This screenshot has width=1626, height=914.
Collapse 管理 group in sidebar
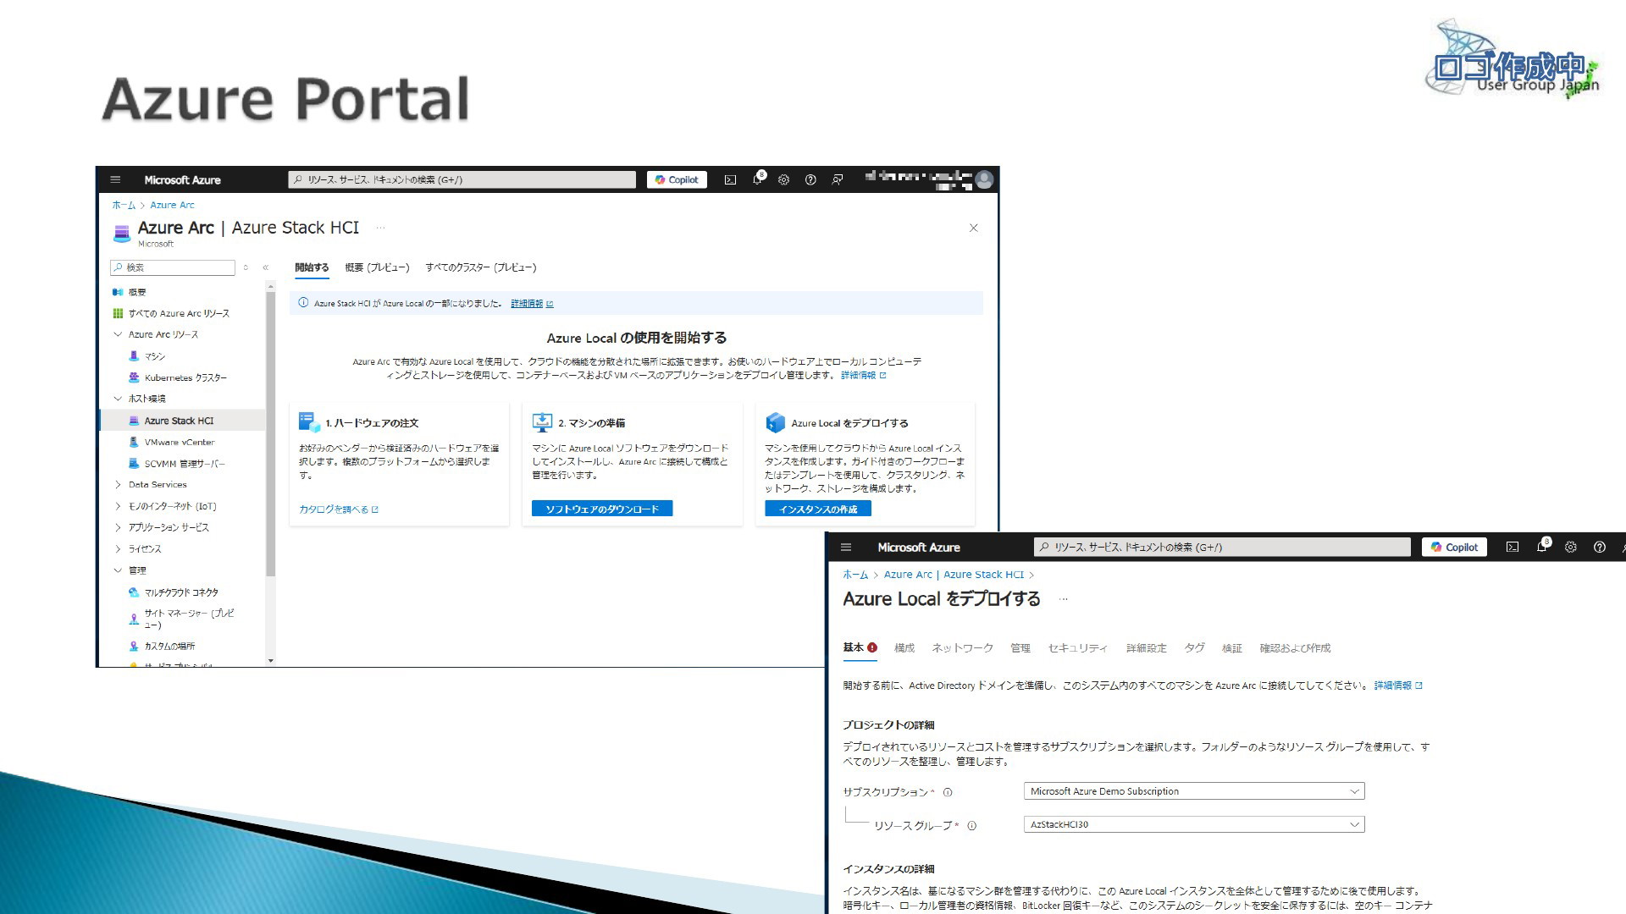(118, 570)
